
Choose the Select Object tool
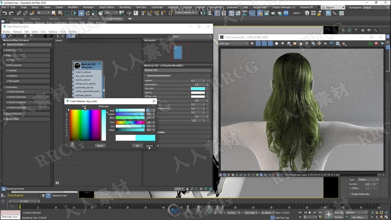click(54, 13)
